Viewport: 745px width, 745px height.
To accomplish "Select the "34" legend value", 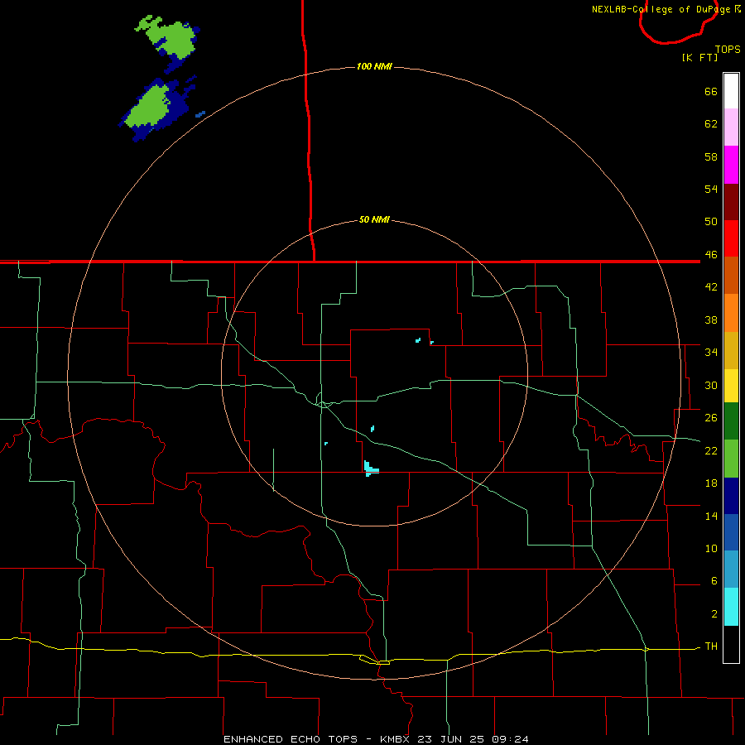I will click(711, 353).
